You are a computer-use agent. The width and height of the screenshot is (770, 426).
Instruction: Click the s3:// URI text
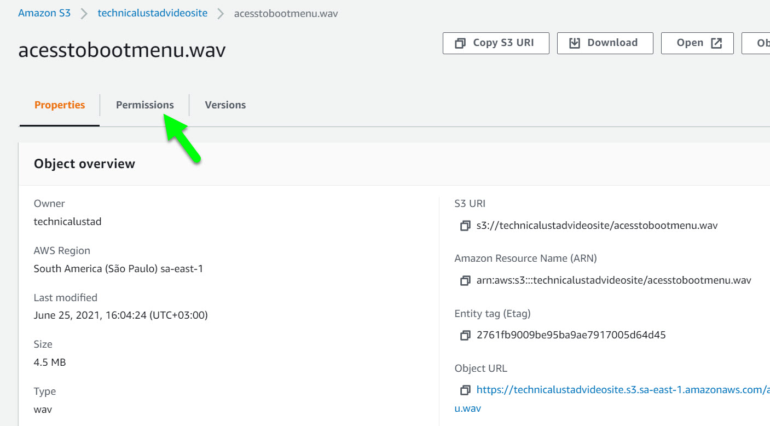pyautogui.click(x=597, y=226)
